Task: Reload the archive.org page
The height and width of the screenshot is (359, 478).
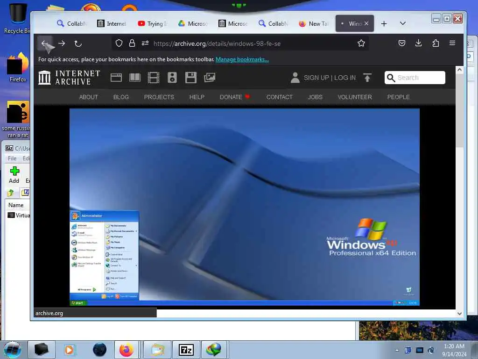Action: pos(78,43)
